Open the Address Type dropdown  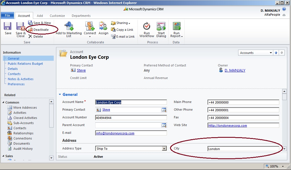coord(164,148)
